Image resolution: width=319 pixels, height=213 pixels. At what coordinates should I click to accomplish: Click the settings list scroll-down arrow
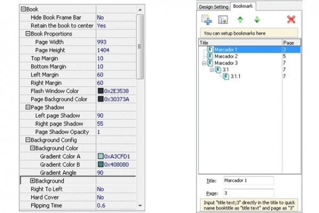tap(140, 206)
